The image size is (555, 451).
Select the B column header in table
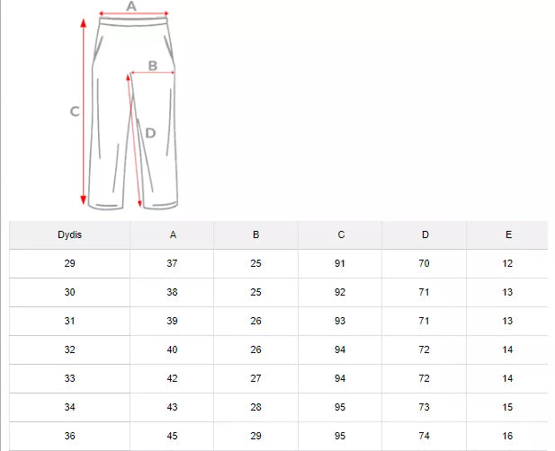pyautogui.click(x=256, y=235)
